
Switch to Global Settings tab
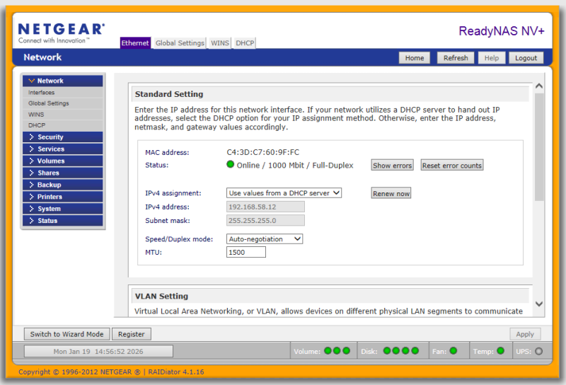(x=180, y=43)
